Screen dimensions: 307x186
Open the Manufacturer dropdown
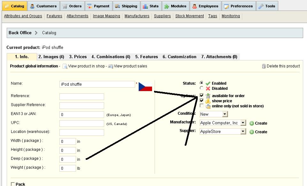[x=223, y=123]
